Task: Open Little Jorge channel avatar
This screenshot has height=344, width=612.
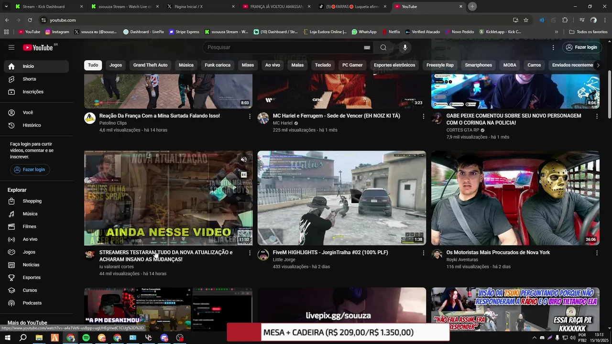Action: tap(263, 255)
